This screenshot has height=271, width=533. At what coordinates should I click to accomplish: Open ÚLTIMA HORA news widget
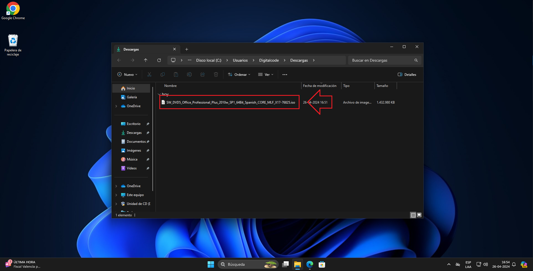coord(23,264)
